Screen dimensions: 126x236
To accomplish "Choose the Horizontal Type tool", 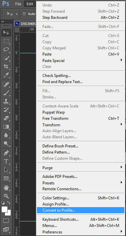I will click(6, 161).
